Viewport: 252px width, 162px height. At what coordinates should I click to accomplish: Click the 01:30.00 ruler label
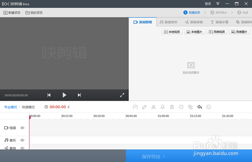228,116
